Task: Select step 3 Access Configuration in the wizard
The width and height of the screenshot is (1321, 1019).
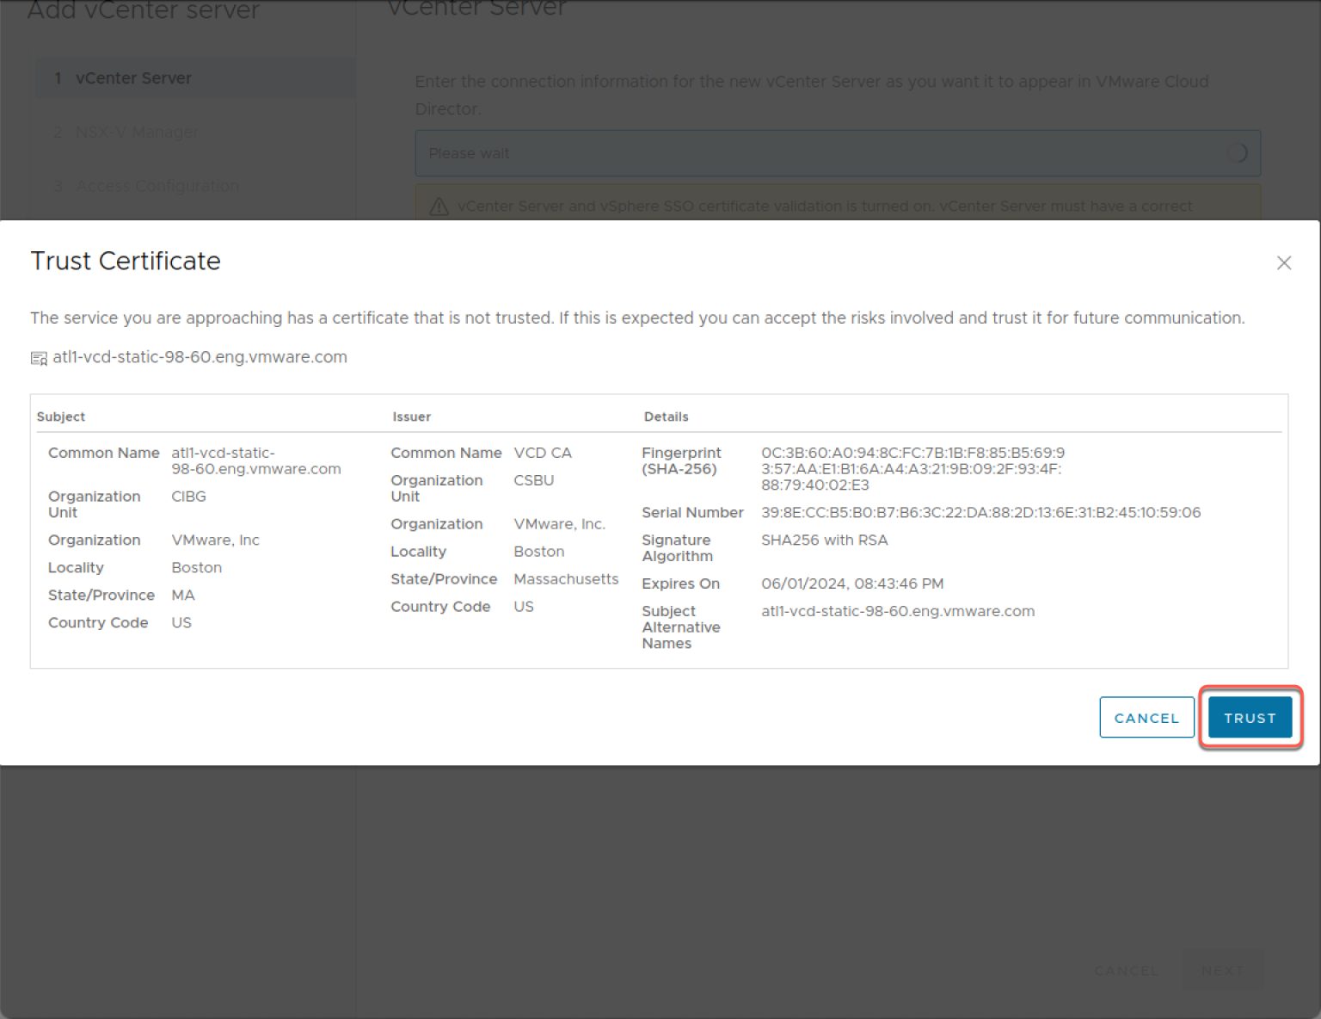Action: (157, 185)
